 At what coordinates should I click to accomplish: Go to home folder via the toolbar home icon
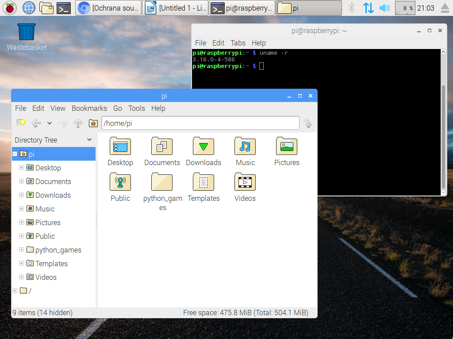[x=93, y=123]
